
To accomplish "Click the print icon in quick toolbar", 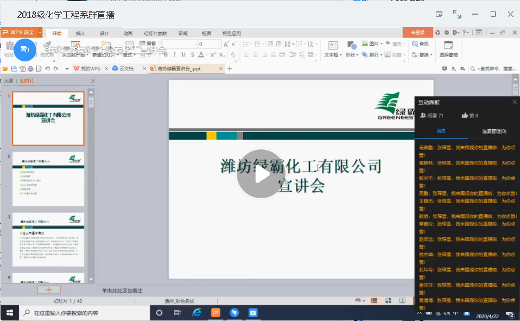I will (x=30, y=69).
